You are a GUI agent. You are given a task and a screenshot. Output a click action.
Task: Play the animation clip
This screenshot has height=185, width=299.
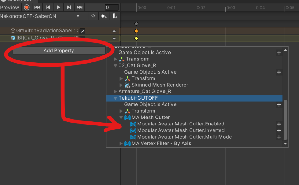click(x=58, y=7)
